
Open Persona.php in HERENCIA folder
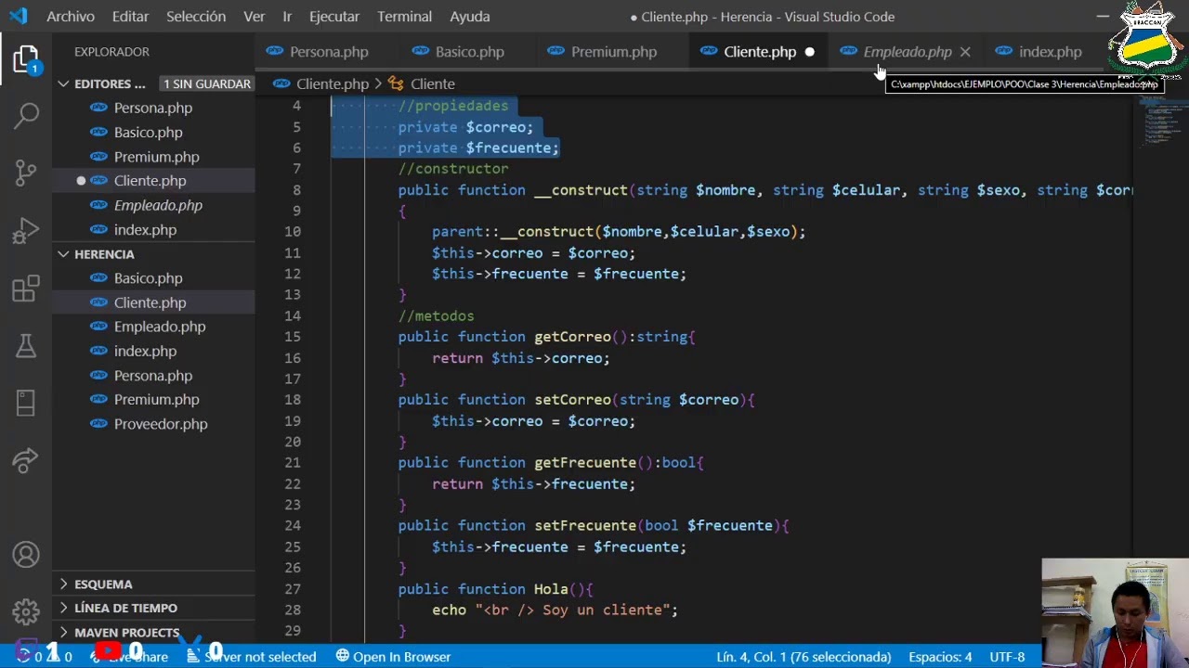[153, 376]
